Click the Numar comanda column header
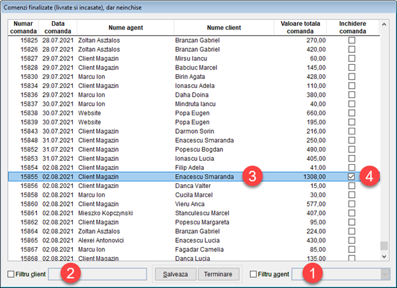 22,27
